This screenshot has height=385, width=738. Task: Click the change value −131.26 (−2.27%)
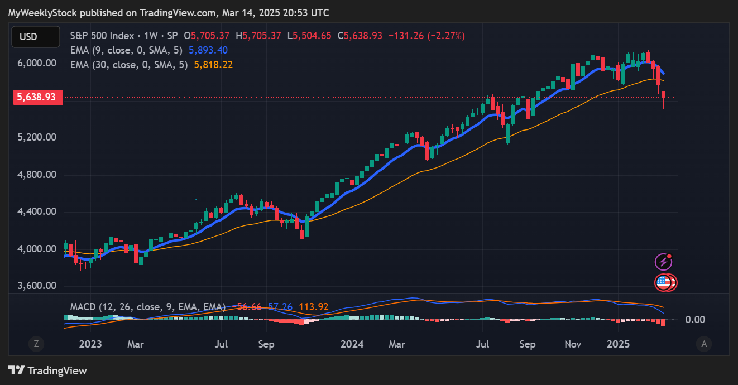tap(426, 36)
